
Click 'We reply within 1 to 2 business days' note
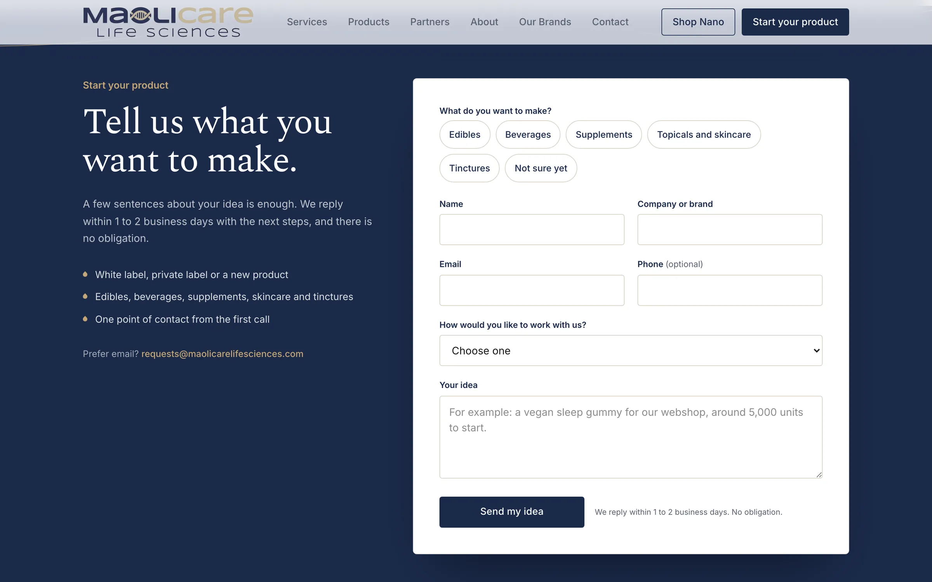point(688,512)
